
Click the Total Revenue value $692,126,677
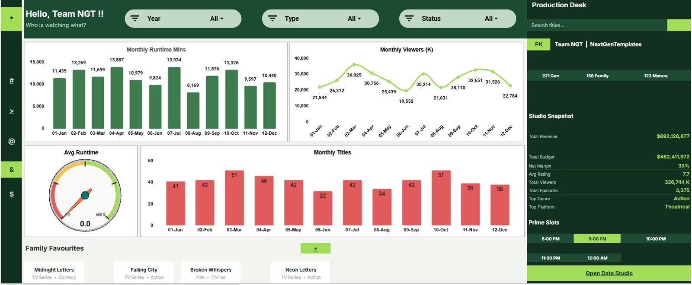point(673,136)
